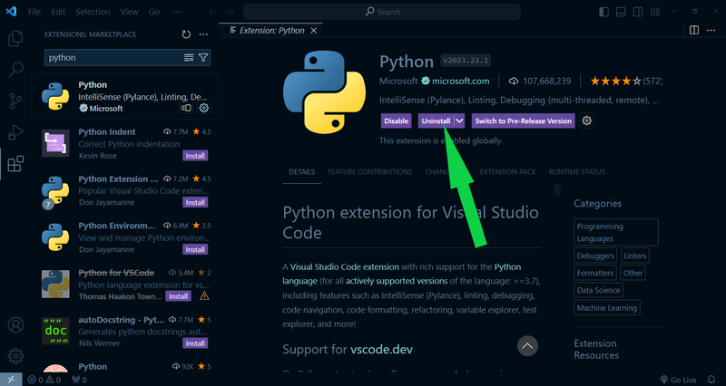Install the Python for VSCode extension
The image size is (726, 386).
tap(178, 296)
